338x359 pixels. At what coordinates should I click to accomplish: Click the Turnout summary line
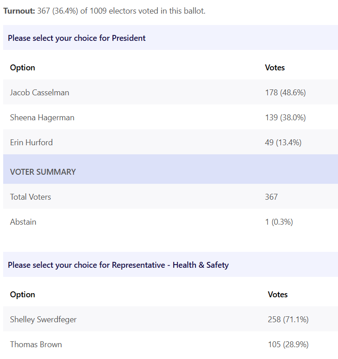[104, 11]
